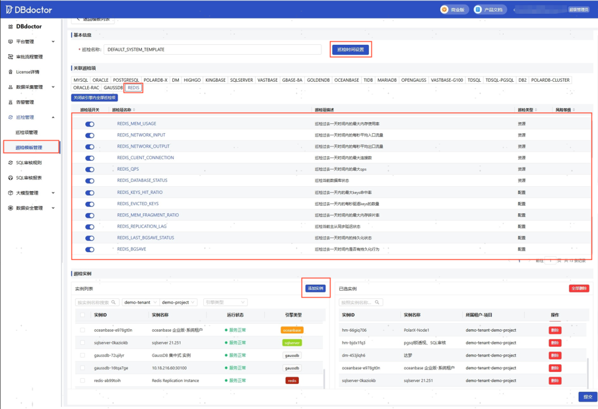The width and height of the screenshot is (598, 409).
Task: Click search icon in 实例列表 search box
Action: pyautogui.click(x=114, y=302)
